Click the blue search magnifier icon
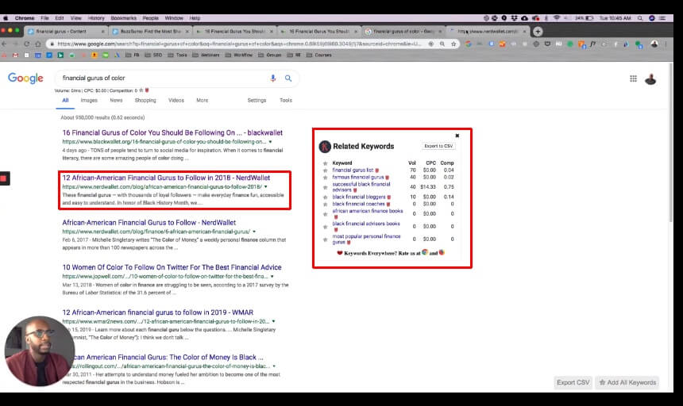The image size is (683, 406). coord(288,79)
